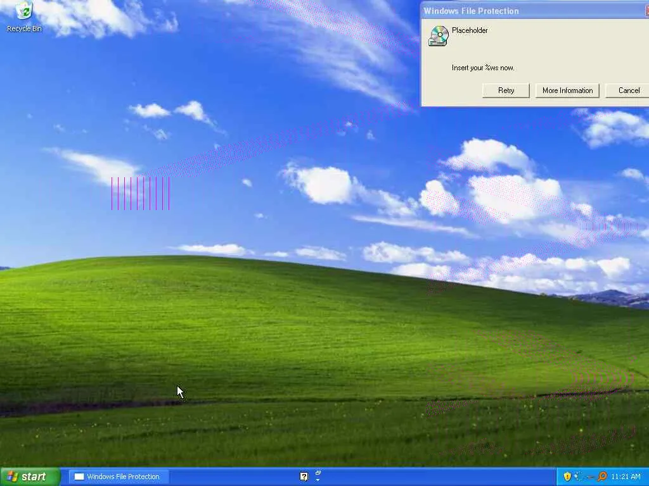Screen dimensions: 649x486
Task: Click the 'Insert your %ws now.' text
Action: (483, 68)
